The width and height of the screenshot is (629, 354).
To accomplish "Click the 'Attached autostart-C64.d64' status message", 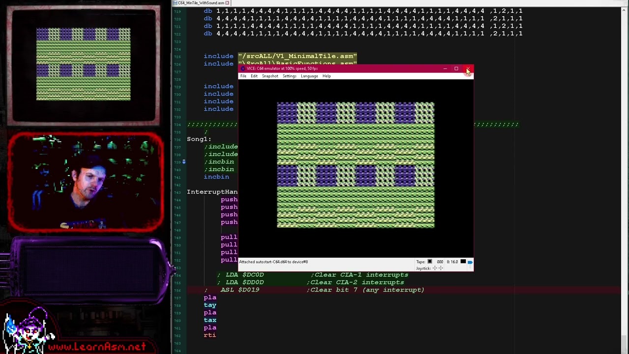I will [x=273, y=262].
